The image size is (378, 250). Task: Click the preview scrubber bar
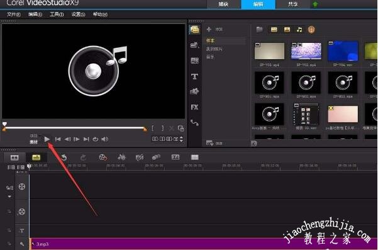(x=74, y=128)
